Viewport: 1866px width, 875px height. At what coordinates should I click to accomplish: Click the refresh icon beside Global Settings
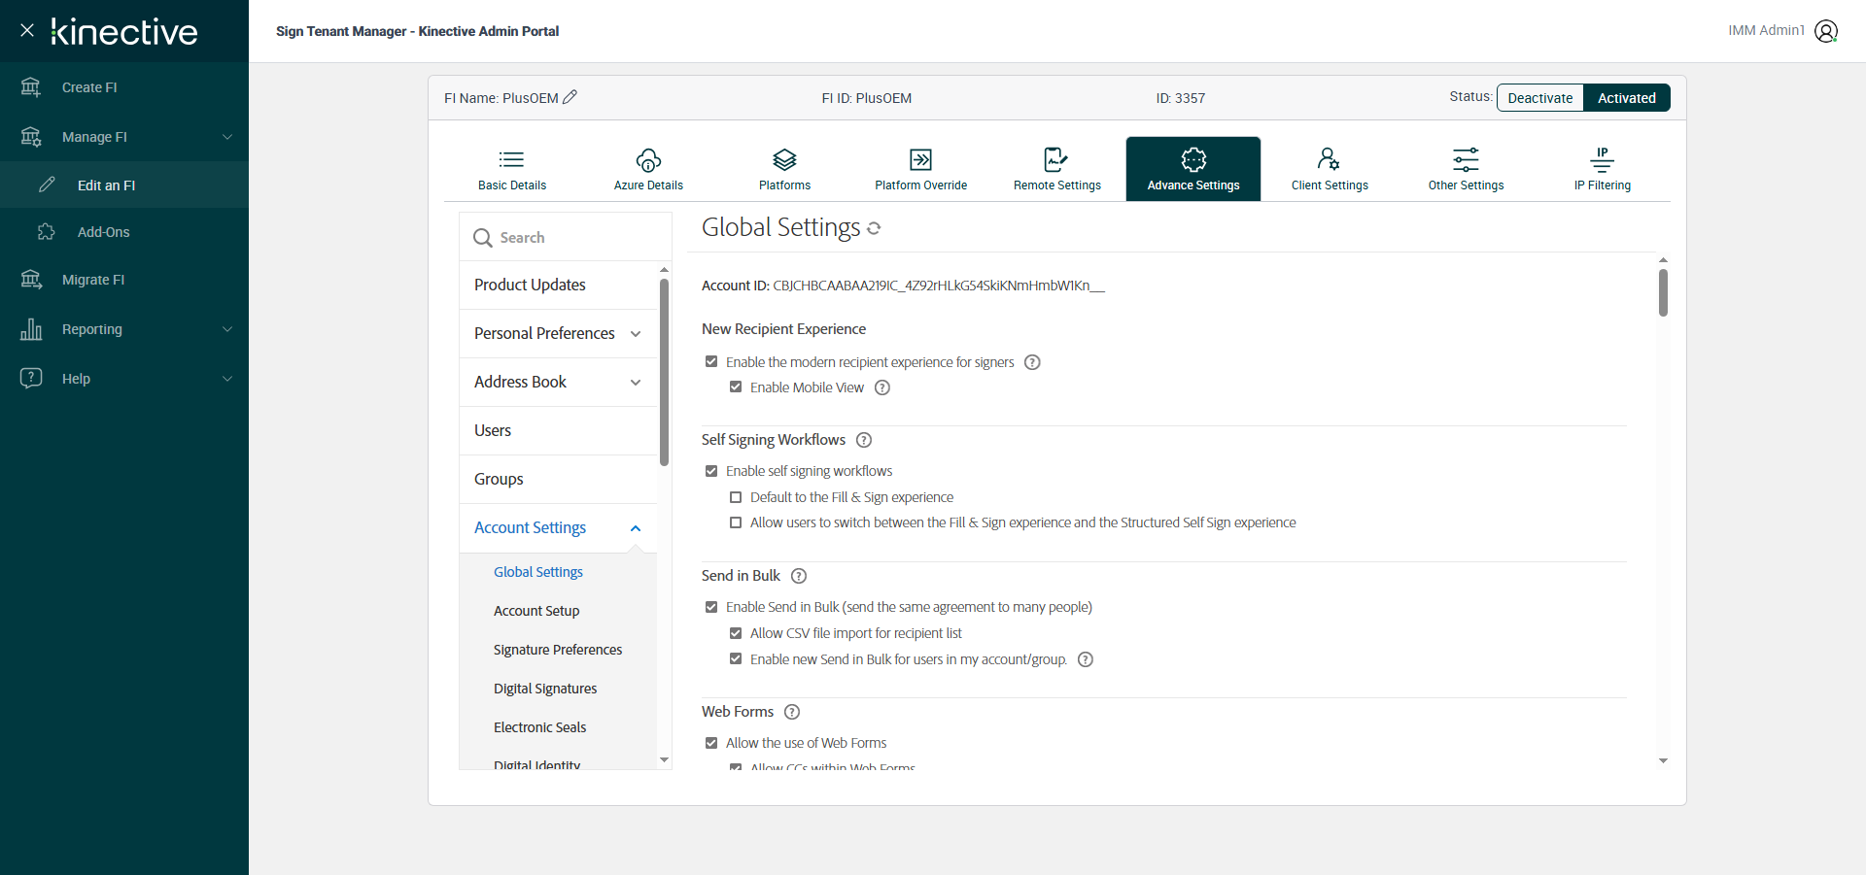[874, 228]
